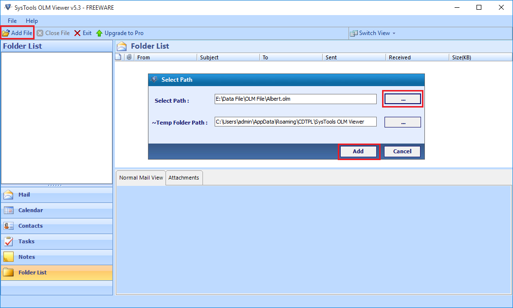Sort by the To column header
This screenshot has width=513, height=308.
[x=291, y=57]
